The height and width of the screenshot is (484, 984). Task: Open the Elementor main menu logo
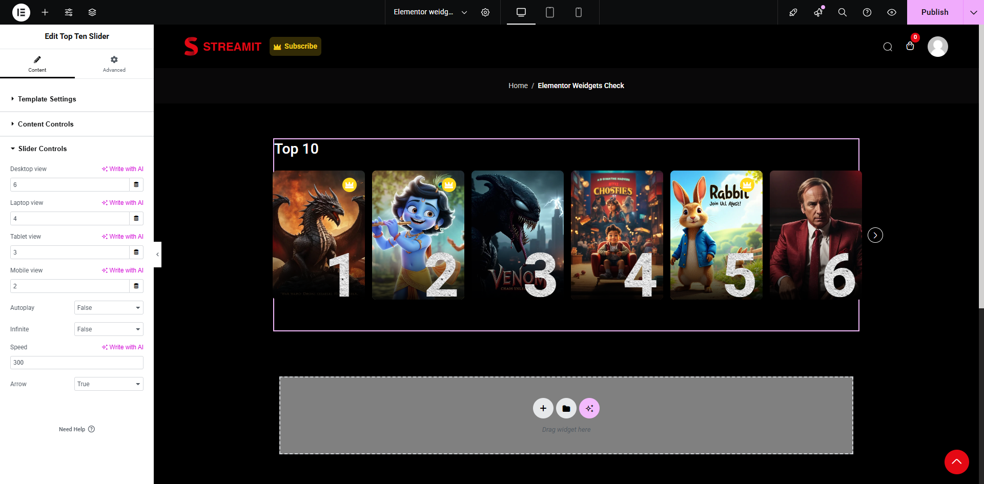coord(21,12)
